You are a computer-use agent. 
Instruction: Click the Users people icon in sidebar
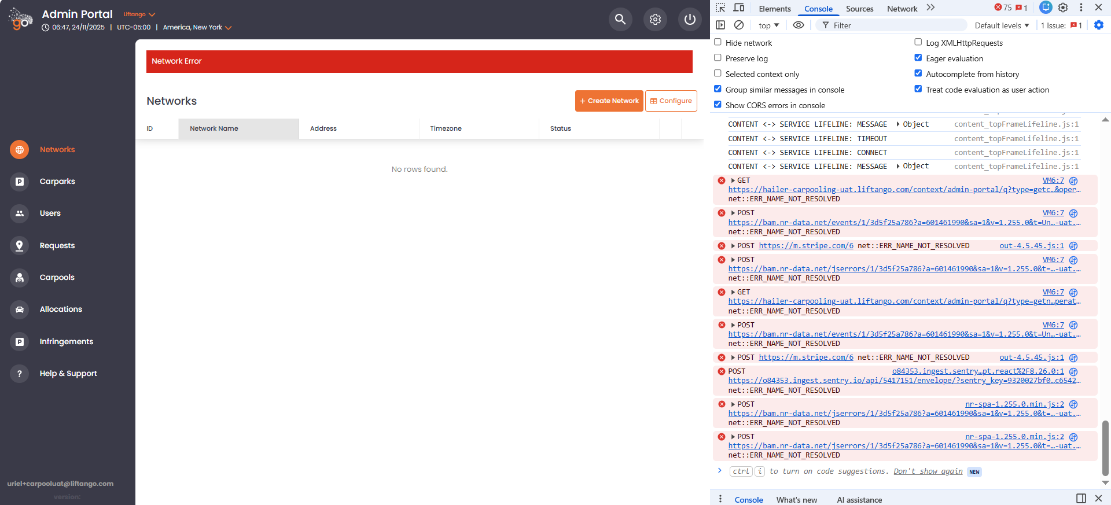point(20,213)
